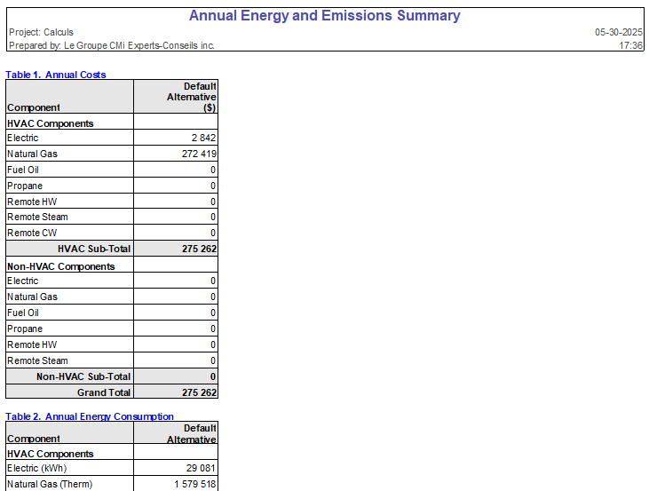The image size is (649, 491).
Task: Select the report date 05-30-2025
Action: tap(619, 32)
